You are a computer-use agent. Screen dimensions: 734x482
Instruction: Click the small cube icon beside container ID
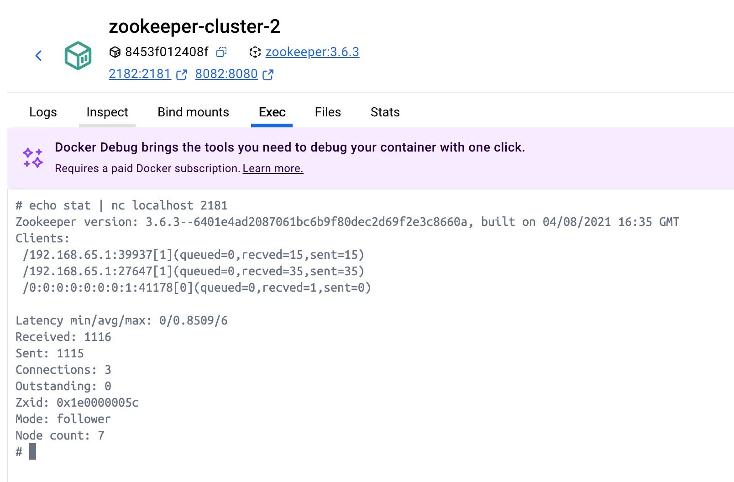115,52
